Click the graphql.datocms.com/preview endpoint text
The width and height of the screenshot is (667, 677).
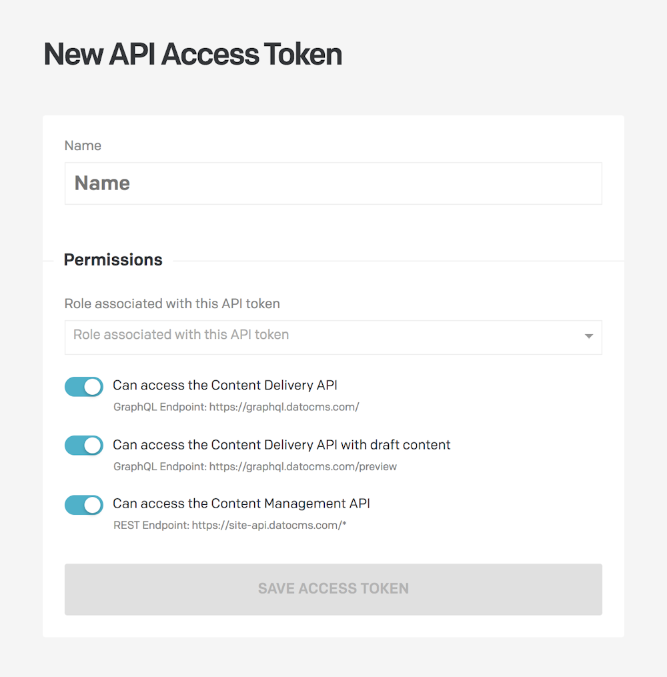pyautogui.click(x=303, y=467)
